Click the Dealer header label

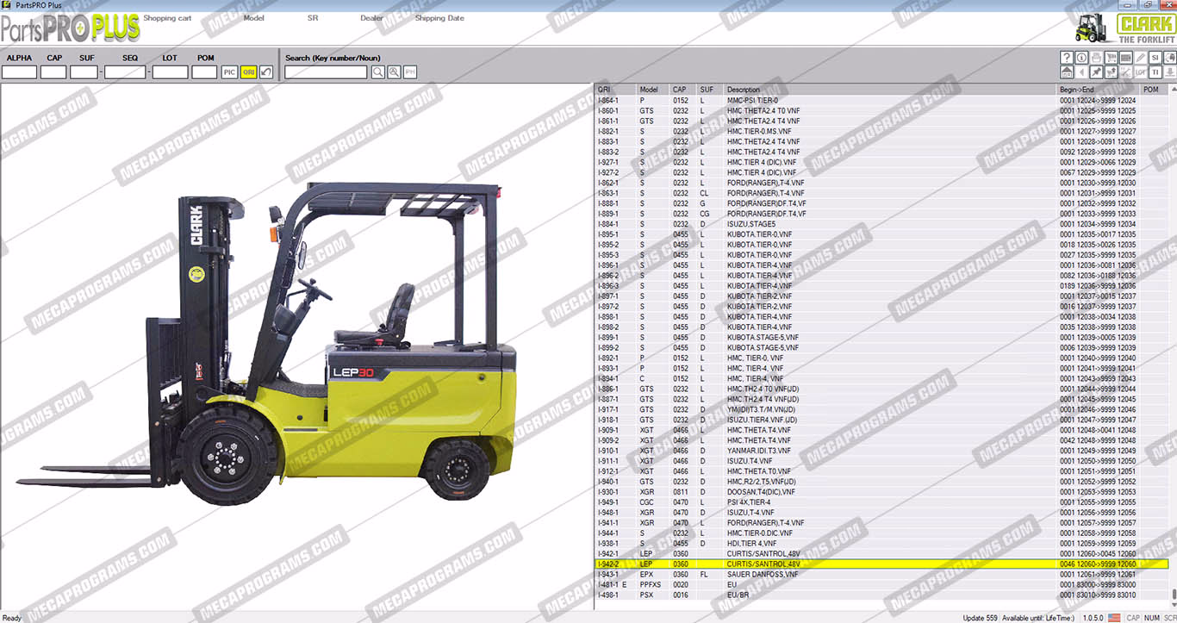coord(371,18)
